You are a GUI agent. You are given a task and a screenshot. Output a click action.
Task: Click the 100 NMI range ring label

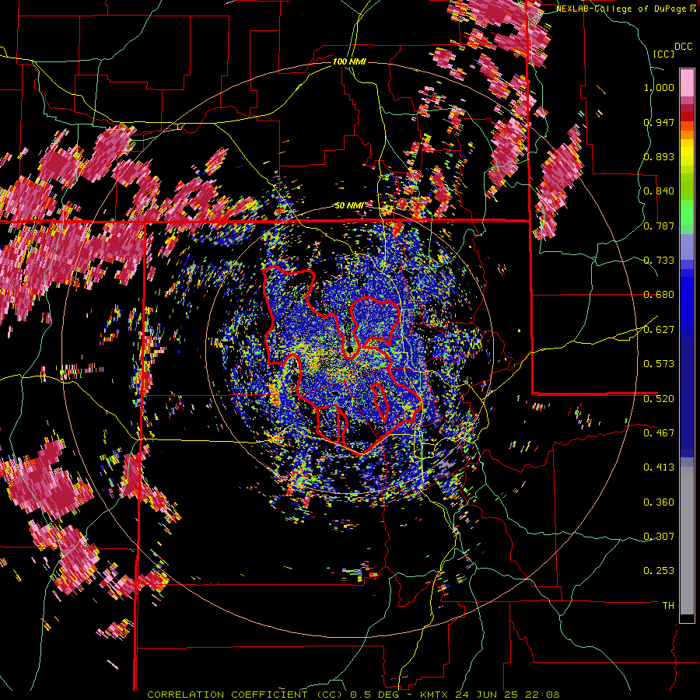[349, 61]
